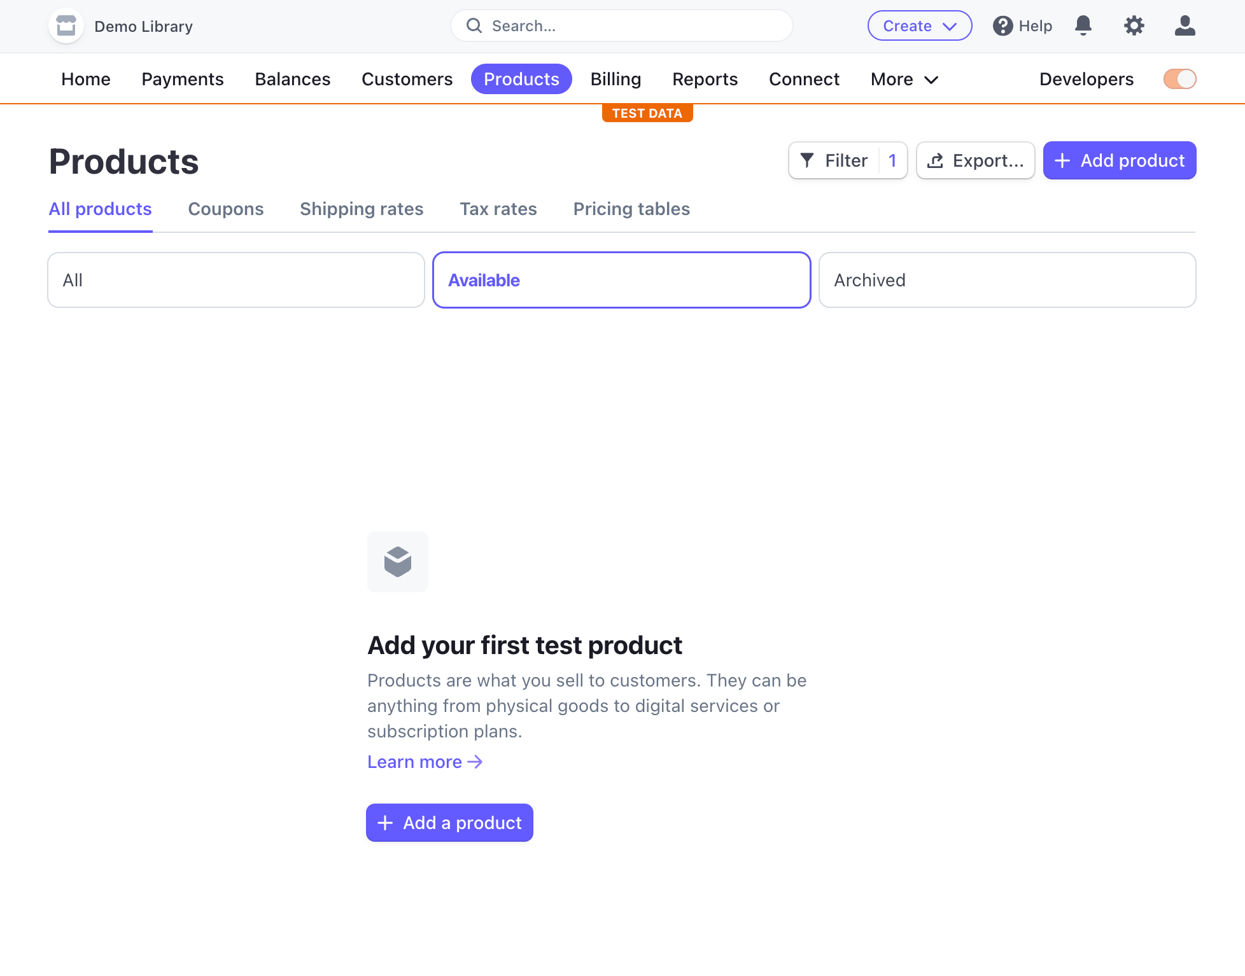This screenshot has height=976, width=1245.
Task: Click the Add product button
Action: [x=1119, y=160]
